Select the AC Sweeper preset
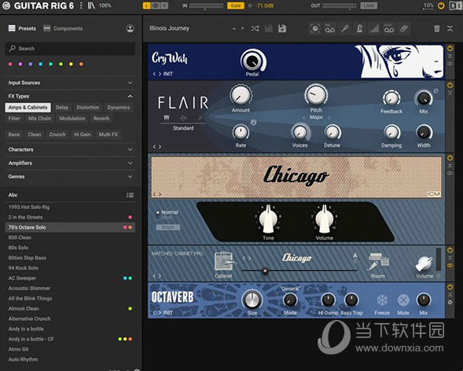The height and width of the screenshot is (371, 463). [x=70, y=278]
